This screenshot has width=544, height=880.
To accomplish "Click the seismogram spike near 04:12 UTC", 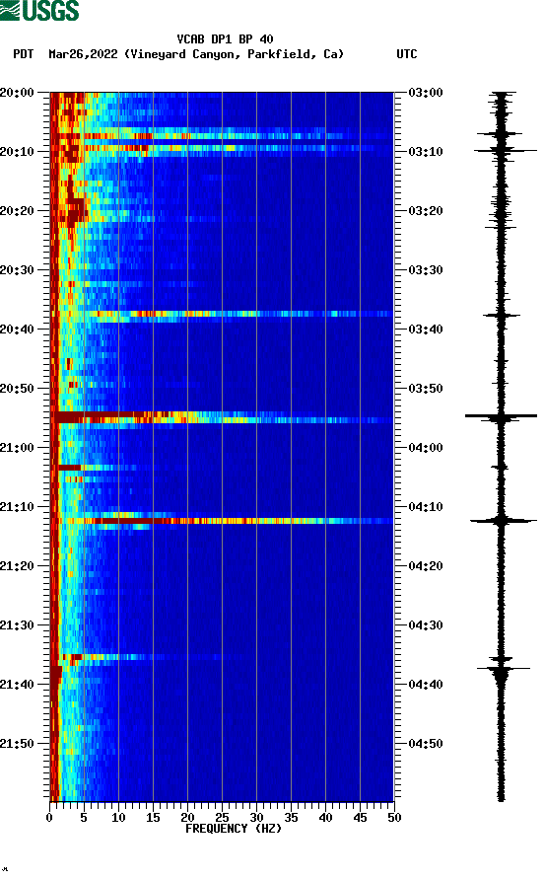I will [x=503, y=521].
